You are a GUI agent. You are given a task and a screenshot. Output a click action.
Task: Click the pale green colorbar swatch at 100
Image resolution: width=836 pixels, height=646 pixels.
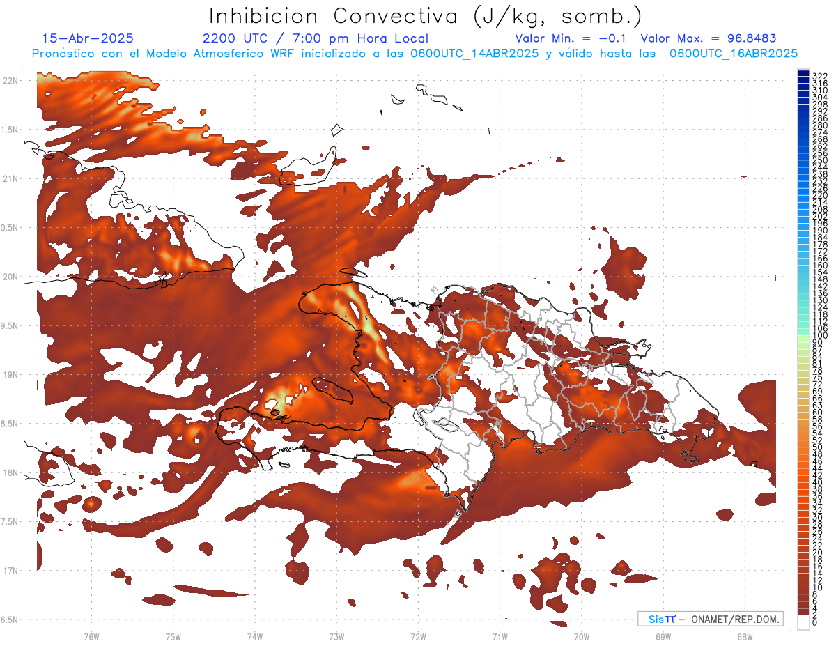click(x=803, y=337)
